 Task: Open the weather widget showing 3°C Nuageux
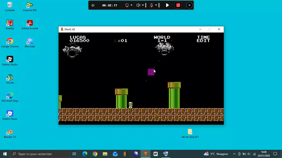pyautogui.click(x=216, y=154)
